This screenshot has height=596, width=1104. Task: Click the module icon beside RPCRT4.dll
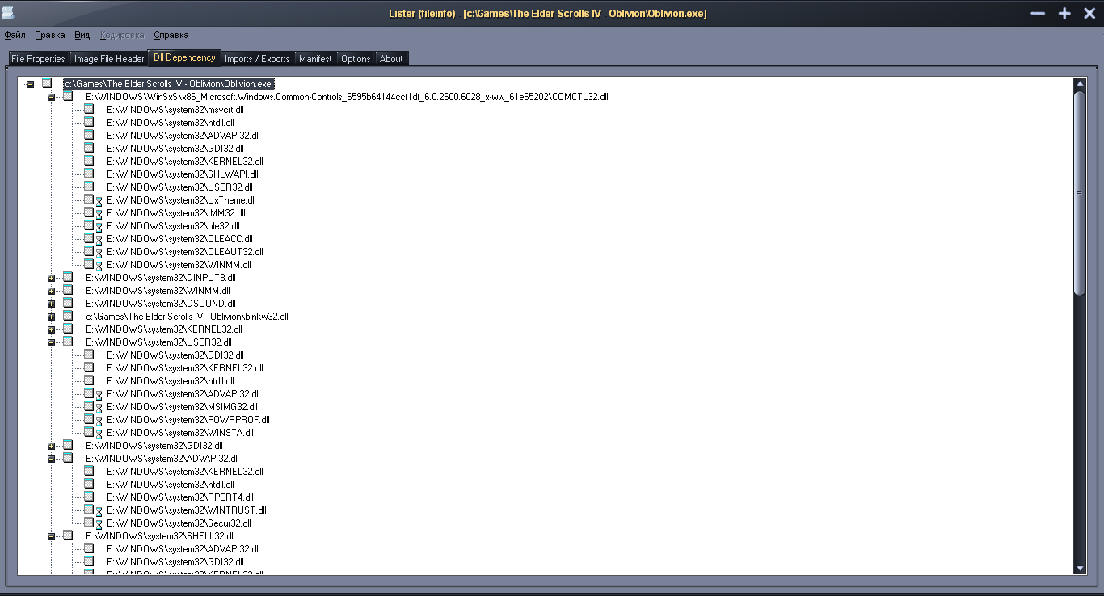coord(89,497)
